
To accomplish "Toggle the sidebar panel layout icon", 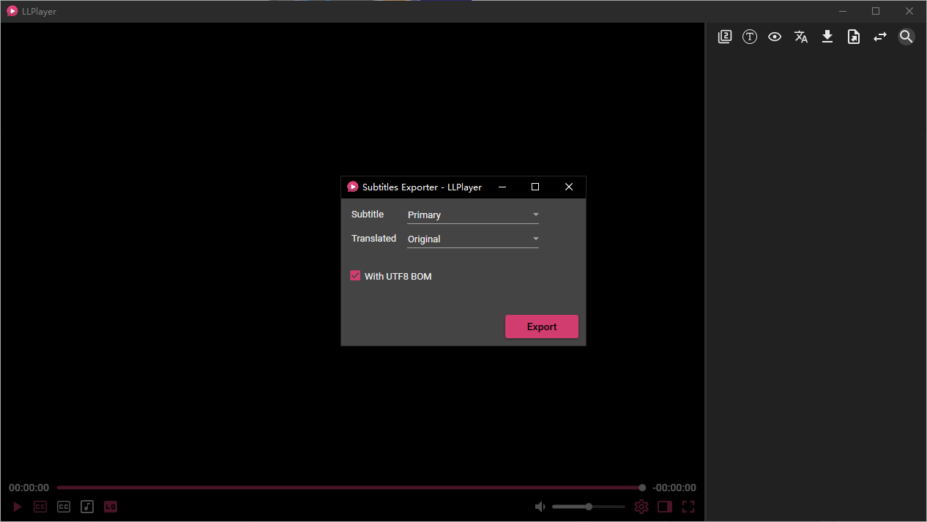I will [x=665, y=507].
